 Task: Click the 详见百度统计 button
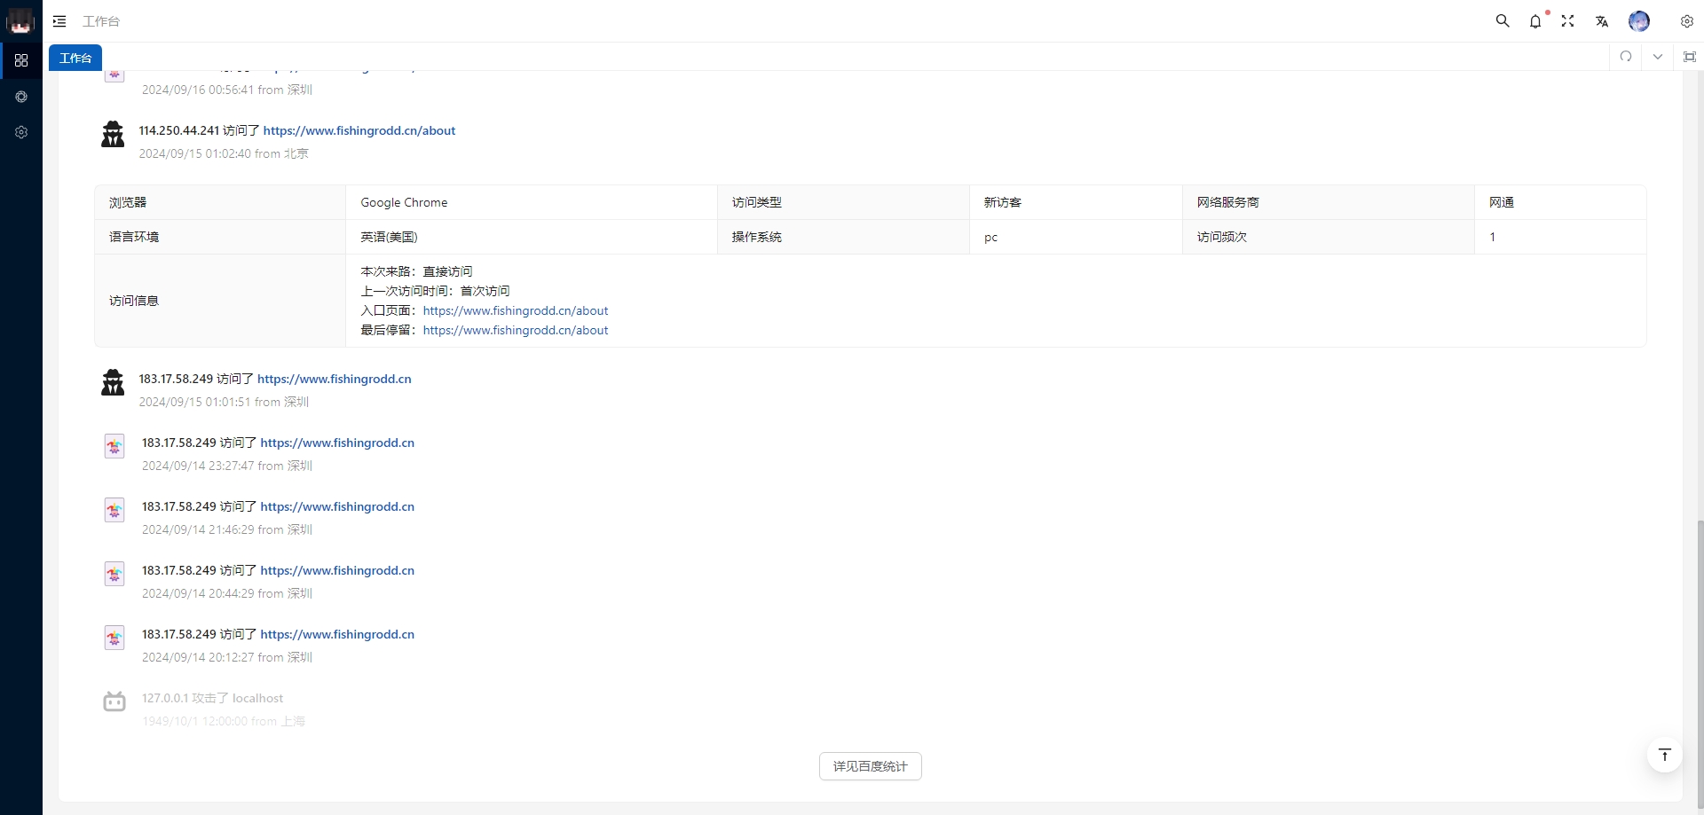tap(870, 766)
